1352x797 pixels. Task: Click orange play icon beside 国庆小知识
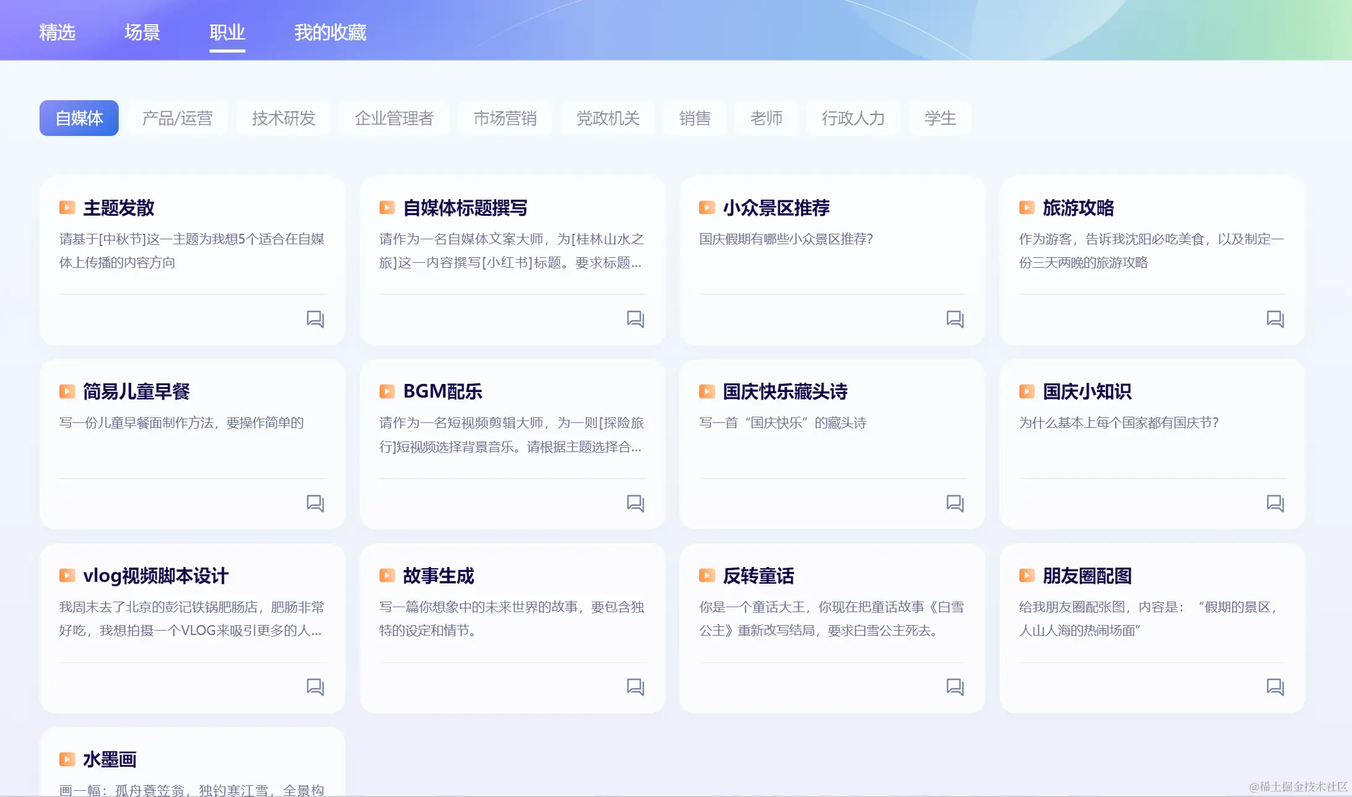coord(1026,391)
